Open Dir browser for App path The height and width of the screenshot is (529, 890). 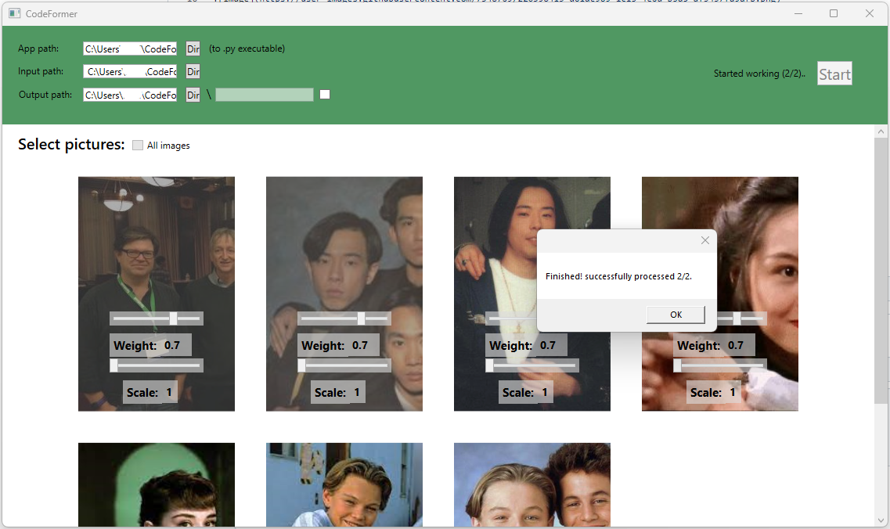pos(193,49)
